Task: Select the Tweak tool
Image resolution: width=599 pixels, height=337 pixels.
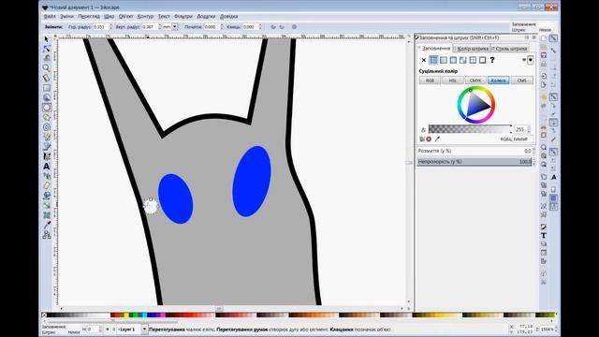Action: [47, 58]
